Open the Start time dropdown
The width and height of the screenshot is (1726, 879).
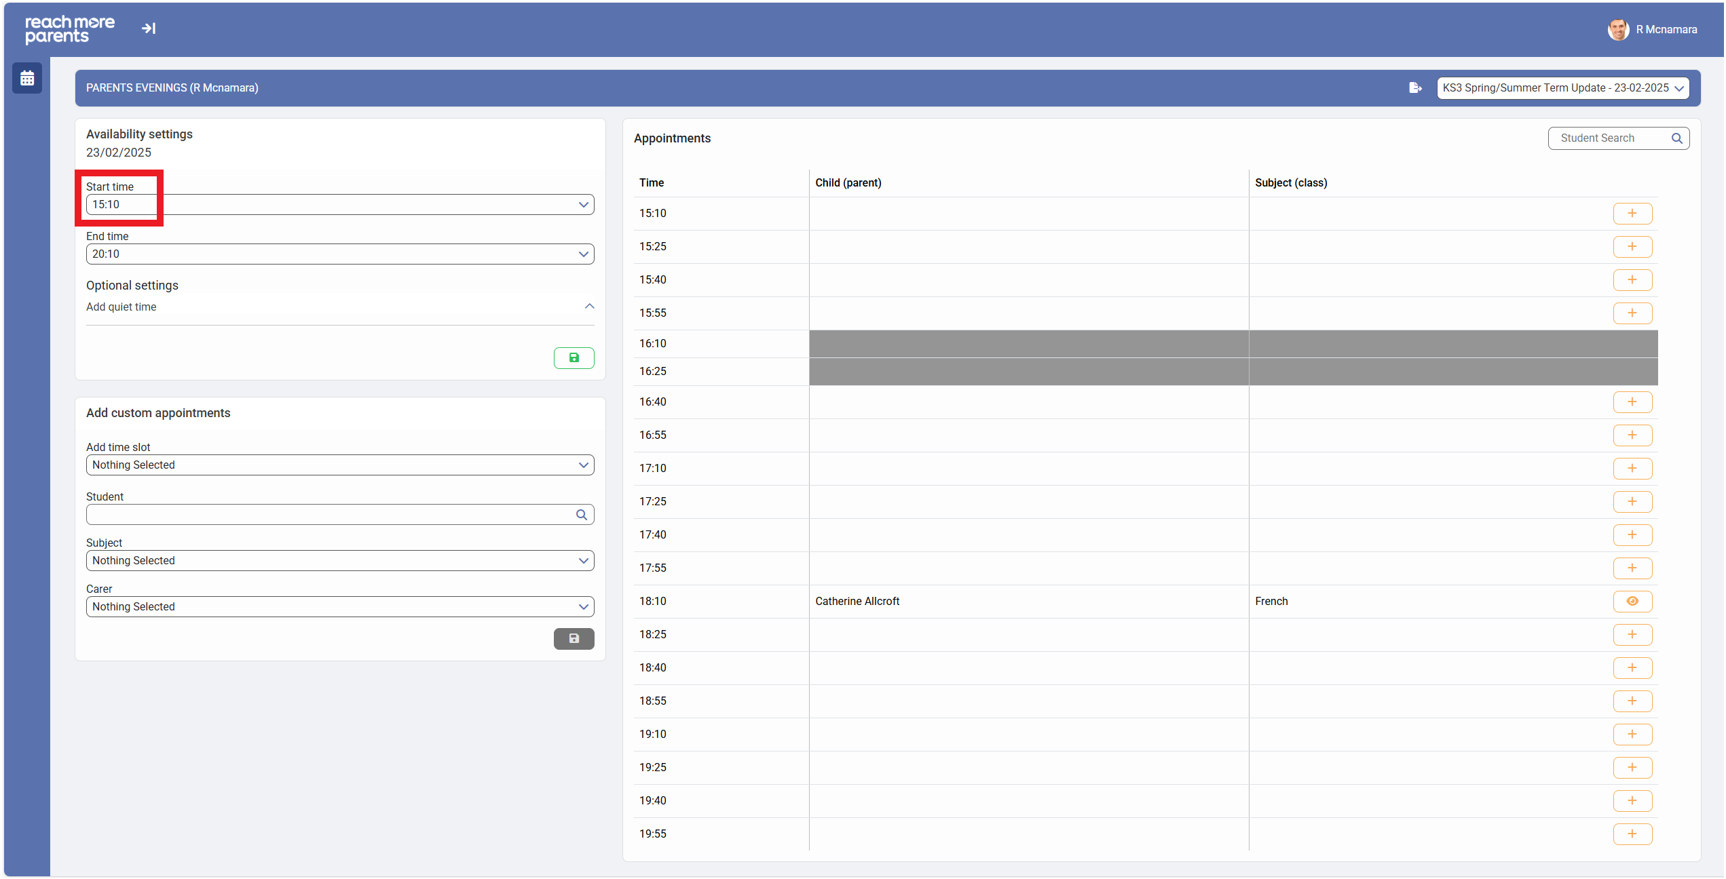pos(339,205)
